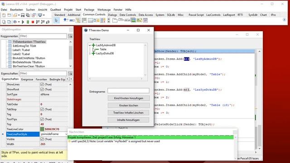This screenshot has height=163, width=290.
Task: Toggle the Visible property checkbox
Action: 42,139
